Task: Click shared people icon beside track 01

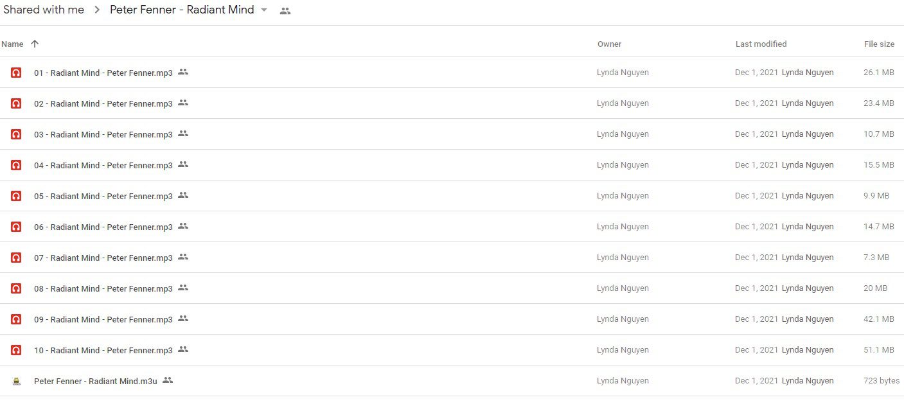Action: point(183,72)
